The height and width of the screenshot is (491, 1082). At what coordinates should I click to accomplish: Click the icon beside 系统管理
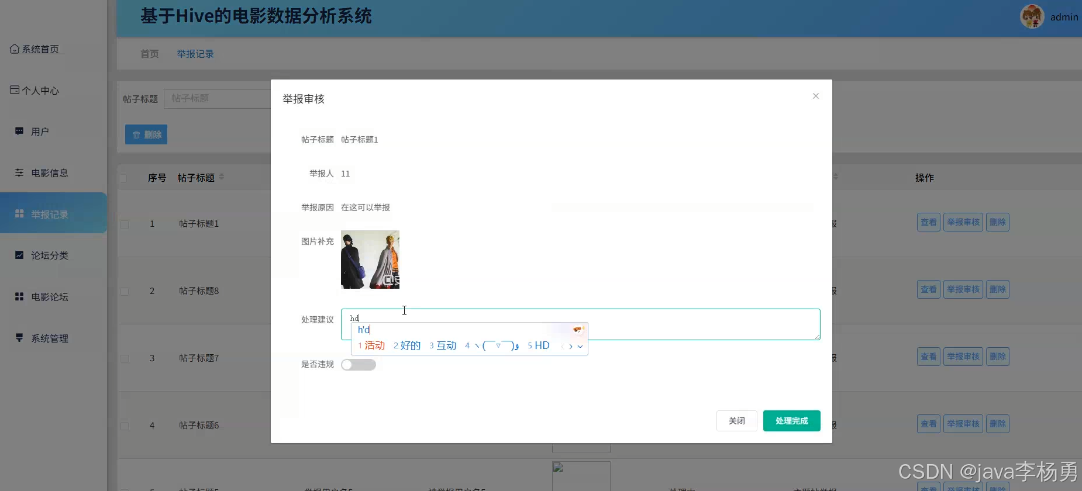tap(19, 338)
